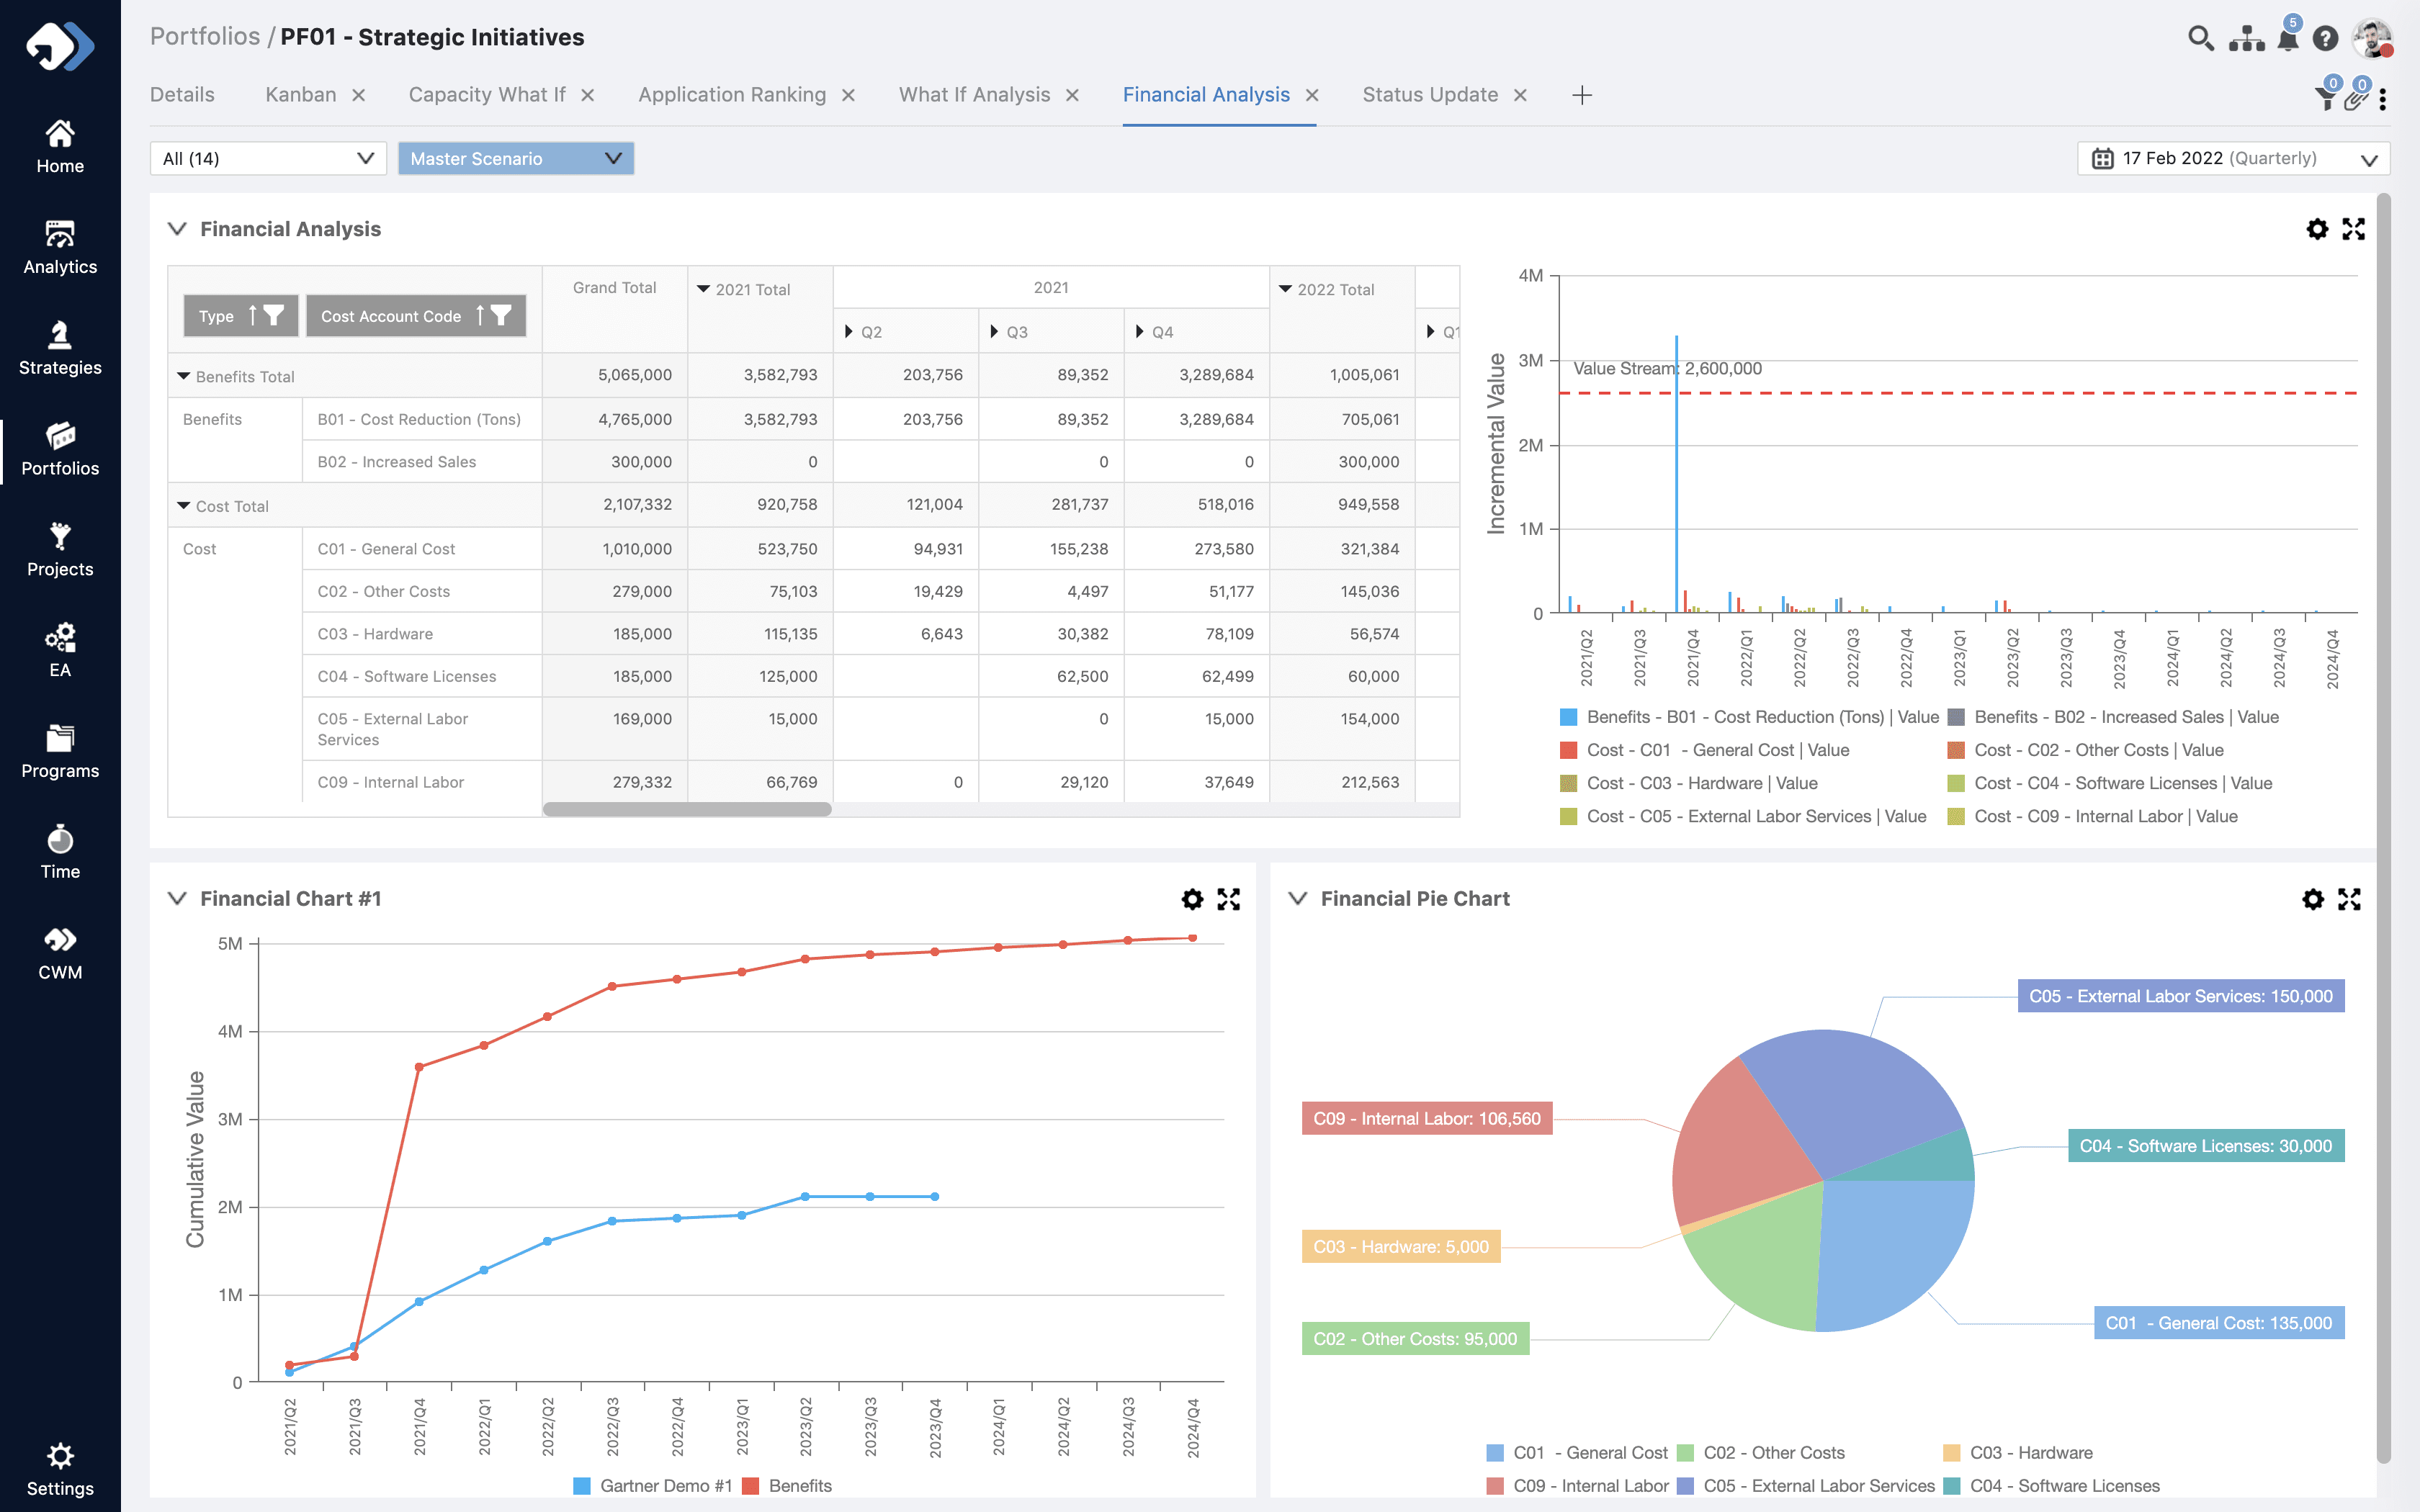Open Financial Chart #1 gear settings
This screenshot has height=1512, width=2420.
(x=1192, y=899)
